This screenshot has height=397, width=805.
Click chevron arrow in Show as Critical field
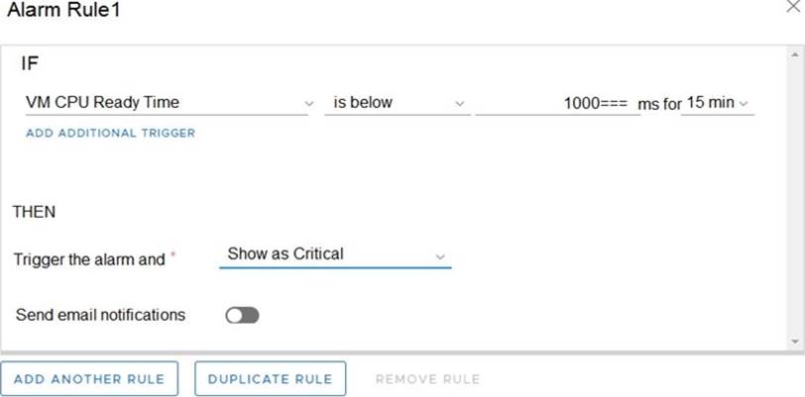point(440,256)
